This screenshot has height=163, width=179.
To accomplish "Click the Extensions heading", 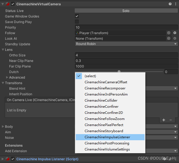I will [14, 146].
